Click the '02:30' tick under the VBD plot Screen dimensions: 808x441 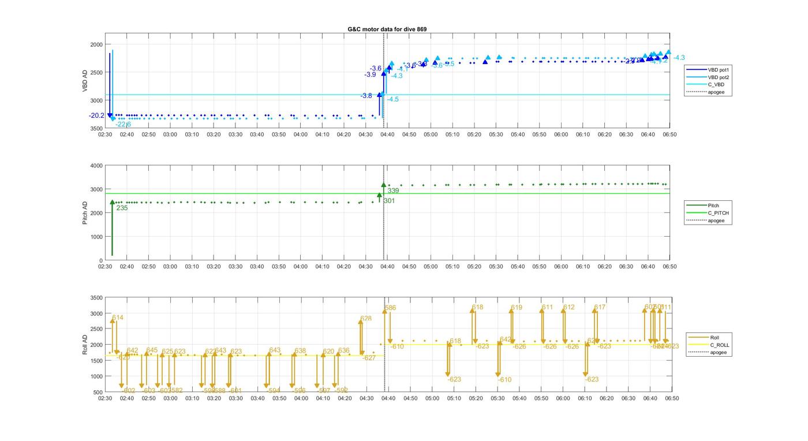click(105, 134)
